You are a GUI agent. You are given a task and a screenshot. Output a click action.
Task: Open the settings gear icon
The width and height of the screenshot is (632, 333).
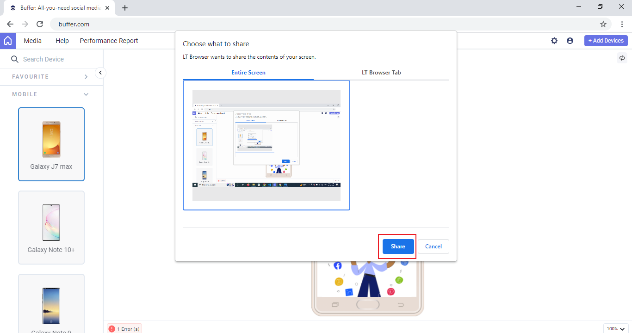pyautogui.click(x=554, y=41)
